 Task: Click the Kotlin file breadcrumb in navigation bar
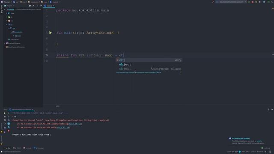coord(54,2)
